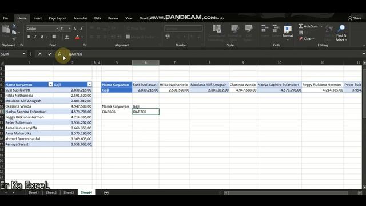The image size is (366, 206).
Task: Switch to the Data tab
Action: click(98, 18)
